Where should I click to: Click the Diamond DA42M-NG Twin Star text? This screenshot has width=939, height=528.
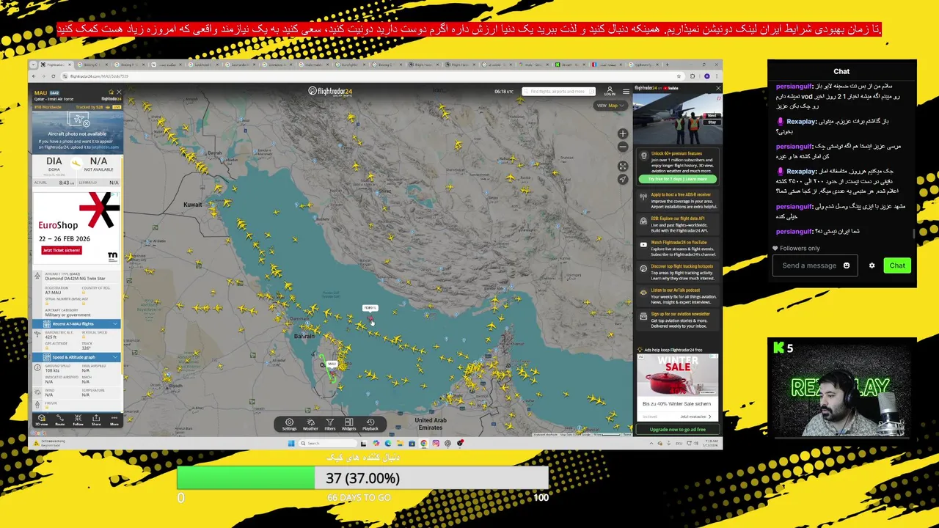point(76,279)
